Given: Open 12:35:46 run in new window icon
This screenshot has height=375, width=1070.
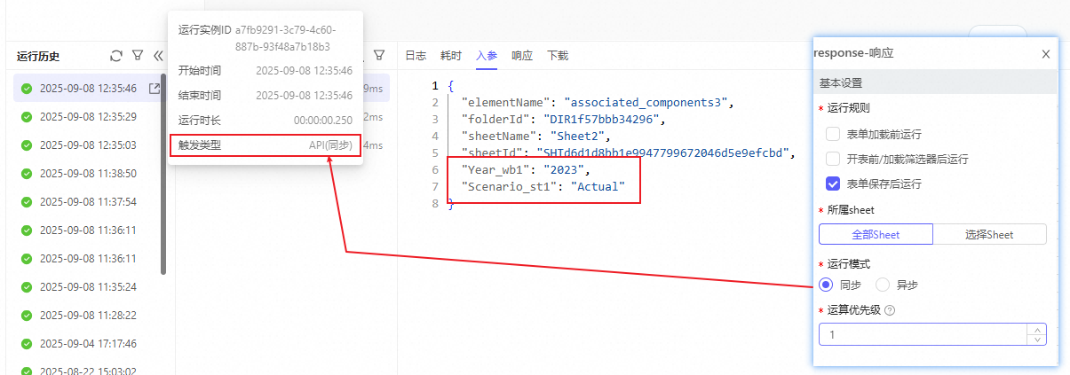Looking at the screenshot, I should (155, 89).
